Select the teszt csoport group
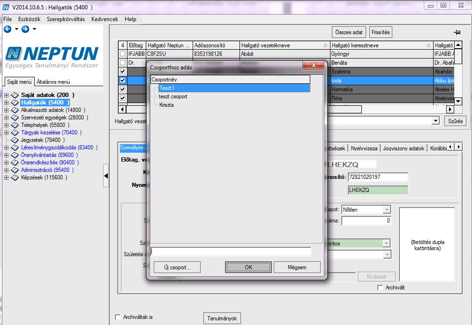The width and height of the screenshot is (472, 325). 173,96
